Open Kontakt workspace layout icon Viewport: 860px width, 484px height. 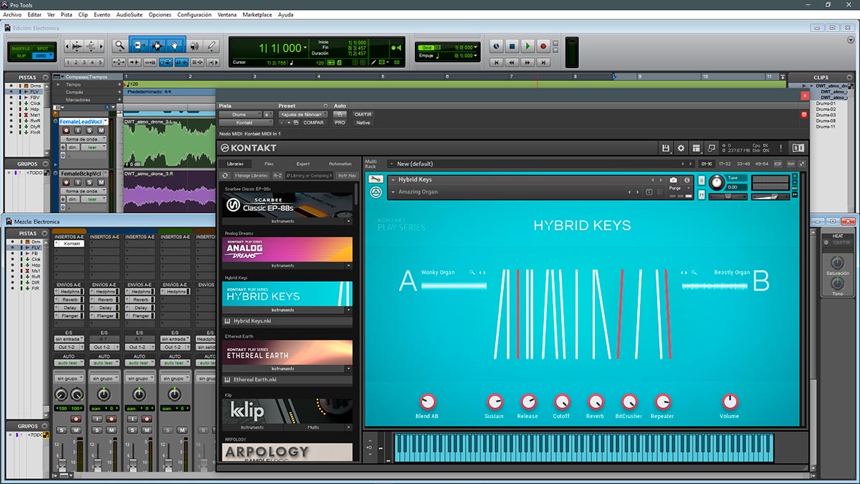(696, 148)
